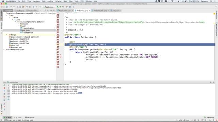
Task: Click the Rerun icon in Run panel
Action: (4, 85)
